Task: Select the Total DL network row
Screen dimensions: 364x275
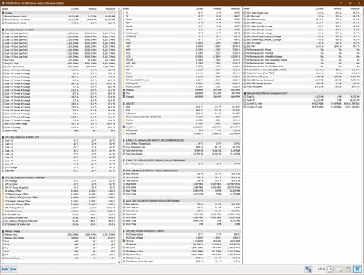Action: [303, 97]
